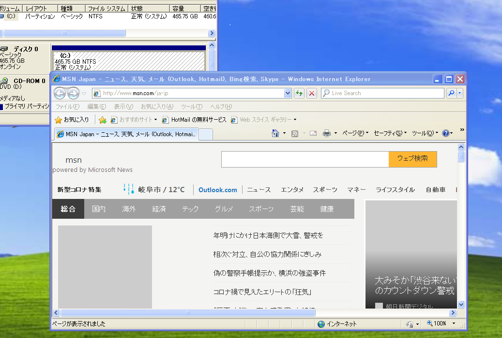The height and width of the screenshot is (338, 502).
Task: Select the テック news tab
Action: 190,209
